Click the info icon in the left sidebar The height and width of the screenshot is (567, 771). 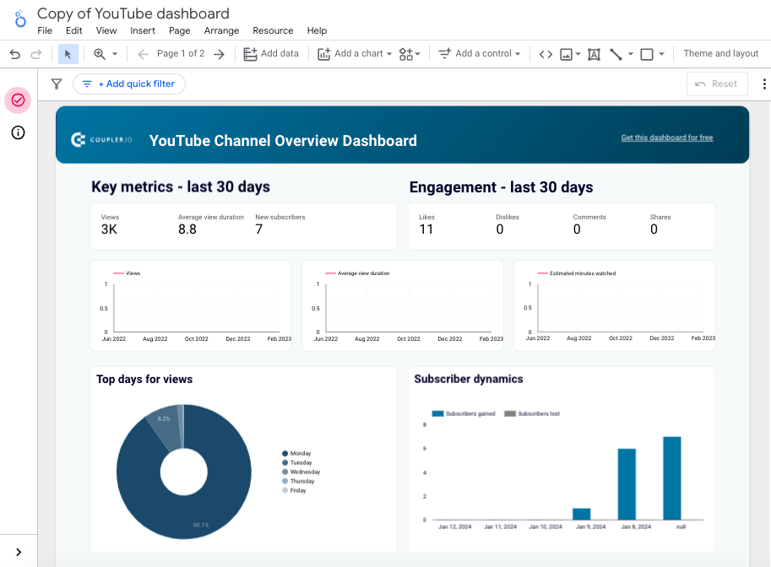click(x=18, y=132)
